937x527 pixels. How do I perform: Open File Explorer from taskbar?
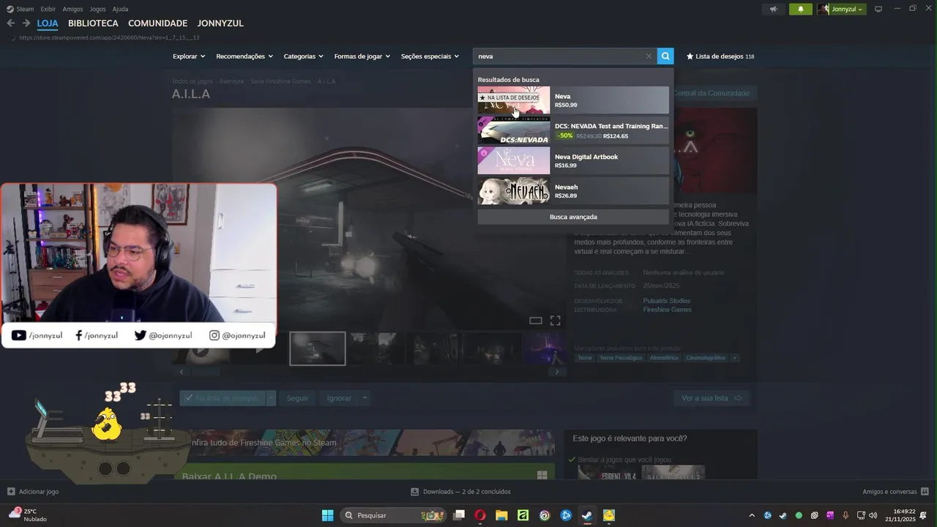point(501,515)
